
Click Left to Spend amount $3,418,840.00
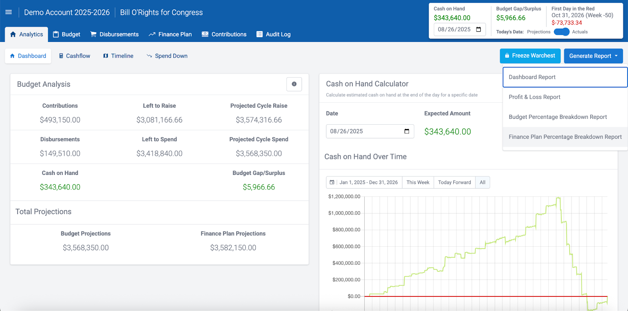pos(159,154)
